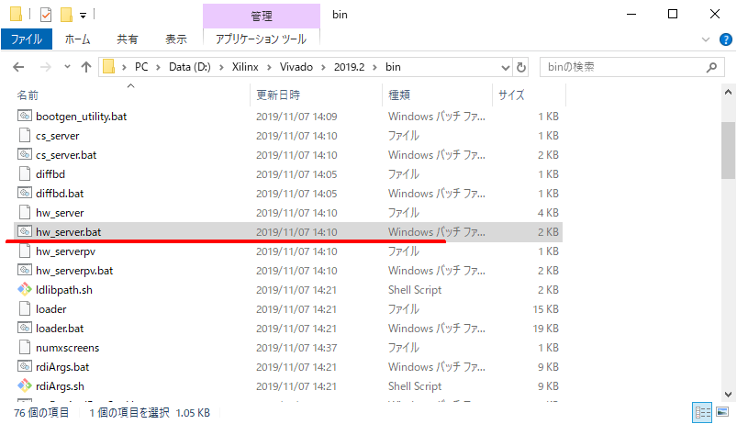Click the Properties quick access icon
The height and width of the screenshot is (424, 737).
pyautogui.click(x=46, y=15)
